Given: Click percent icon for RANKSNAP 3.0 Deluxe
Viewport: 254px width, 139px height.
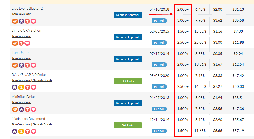Looking at the screenshot, I should [x=21, y=87].
